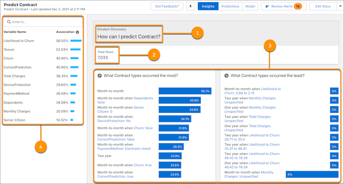Image resolution: width=344 pixels, height=184 pixels.
Task: Click the wide 0% bar for Monthly Charges: Unspecified
Action: pyautogui.click(x=312, y=175)
